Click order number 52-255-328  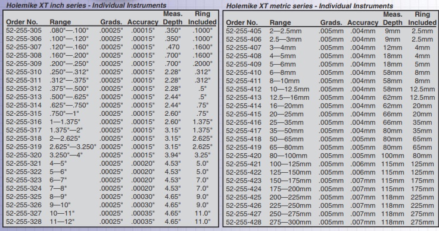click(x=24, y=221)
